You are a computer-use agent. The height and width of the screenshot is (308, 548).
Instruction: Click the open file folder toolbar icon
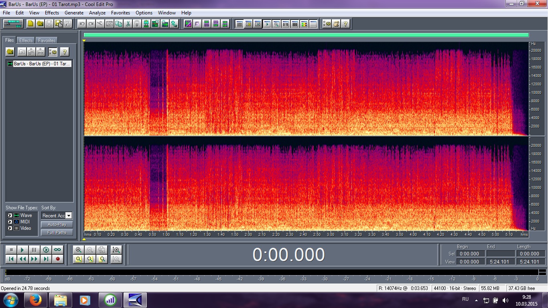pos(40,24)
